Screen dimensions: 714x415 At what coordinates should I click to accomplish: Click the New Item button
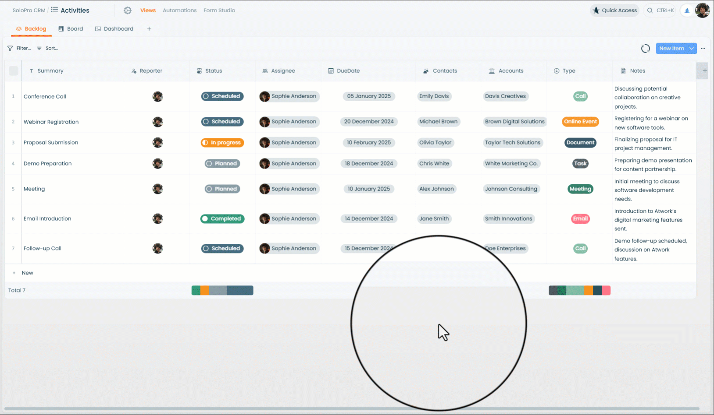pyautogui.click(x=671, y=49)
